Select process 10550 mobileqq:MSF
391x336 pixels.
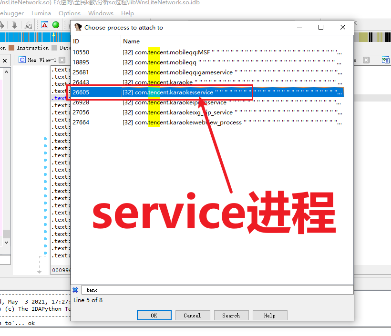[x=208, y=52]
